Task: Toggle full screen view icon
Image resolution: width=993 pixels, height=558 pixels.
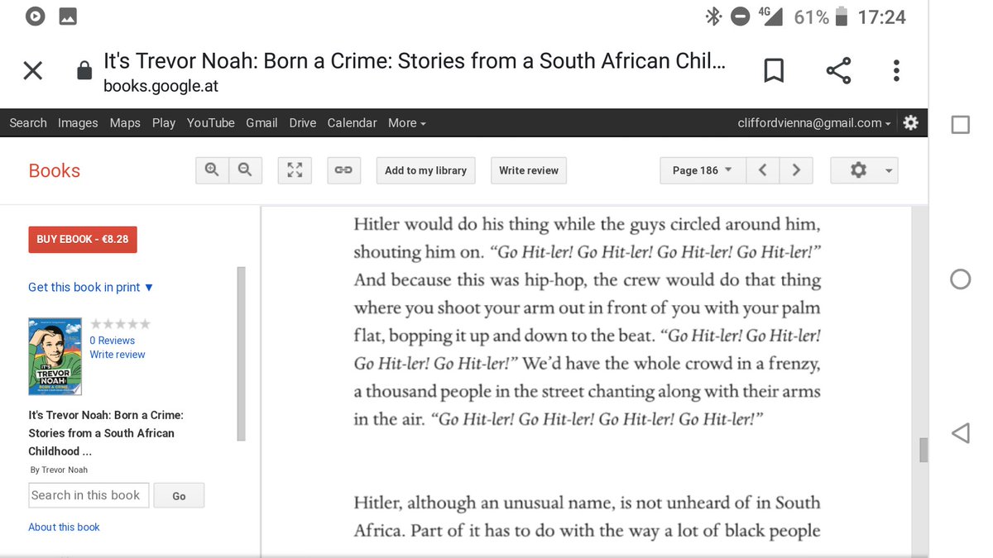Action: tap(295, 170)
